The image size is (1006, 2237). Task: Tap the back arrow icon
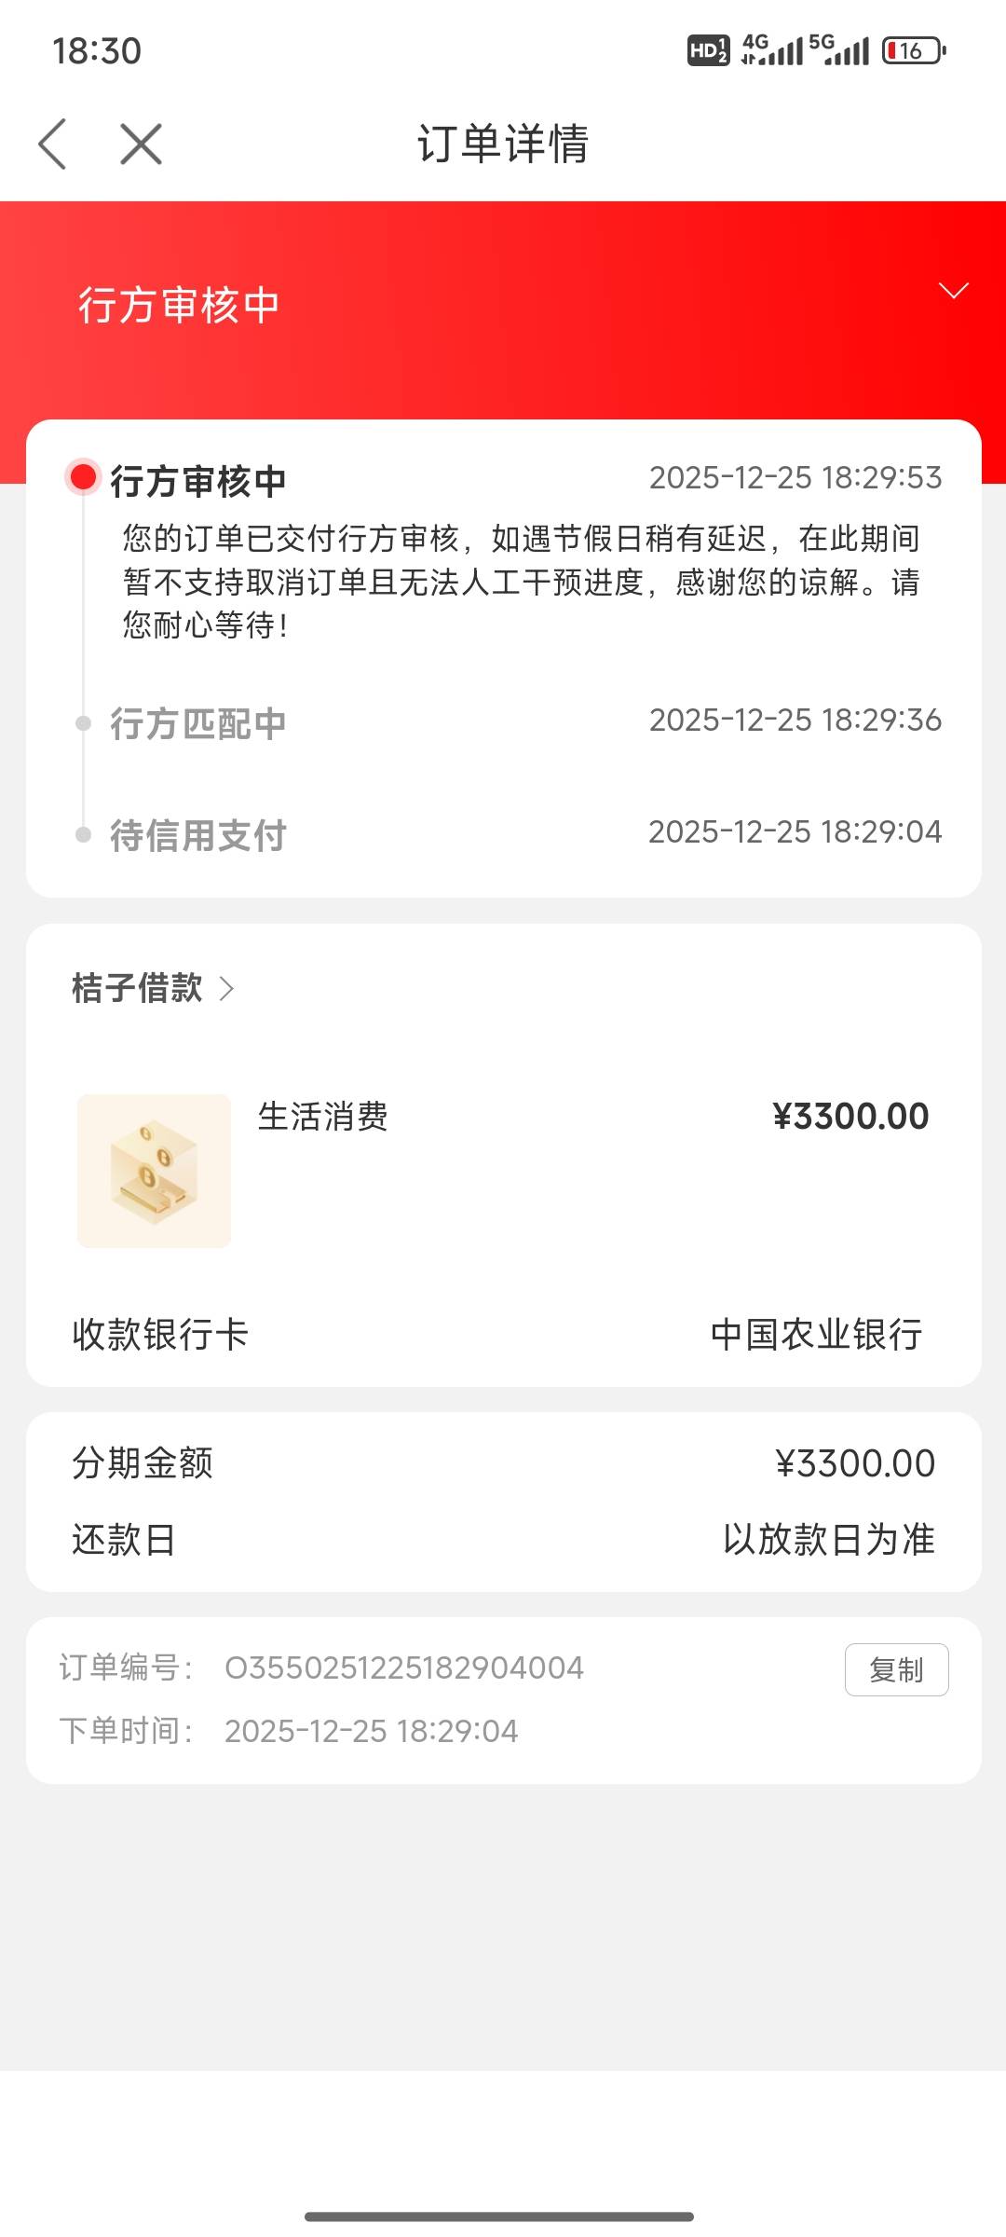53,144
